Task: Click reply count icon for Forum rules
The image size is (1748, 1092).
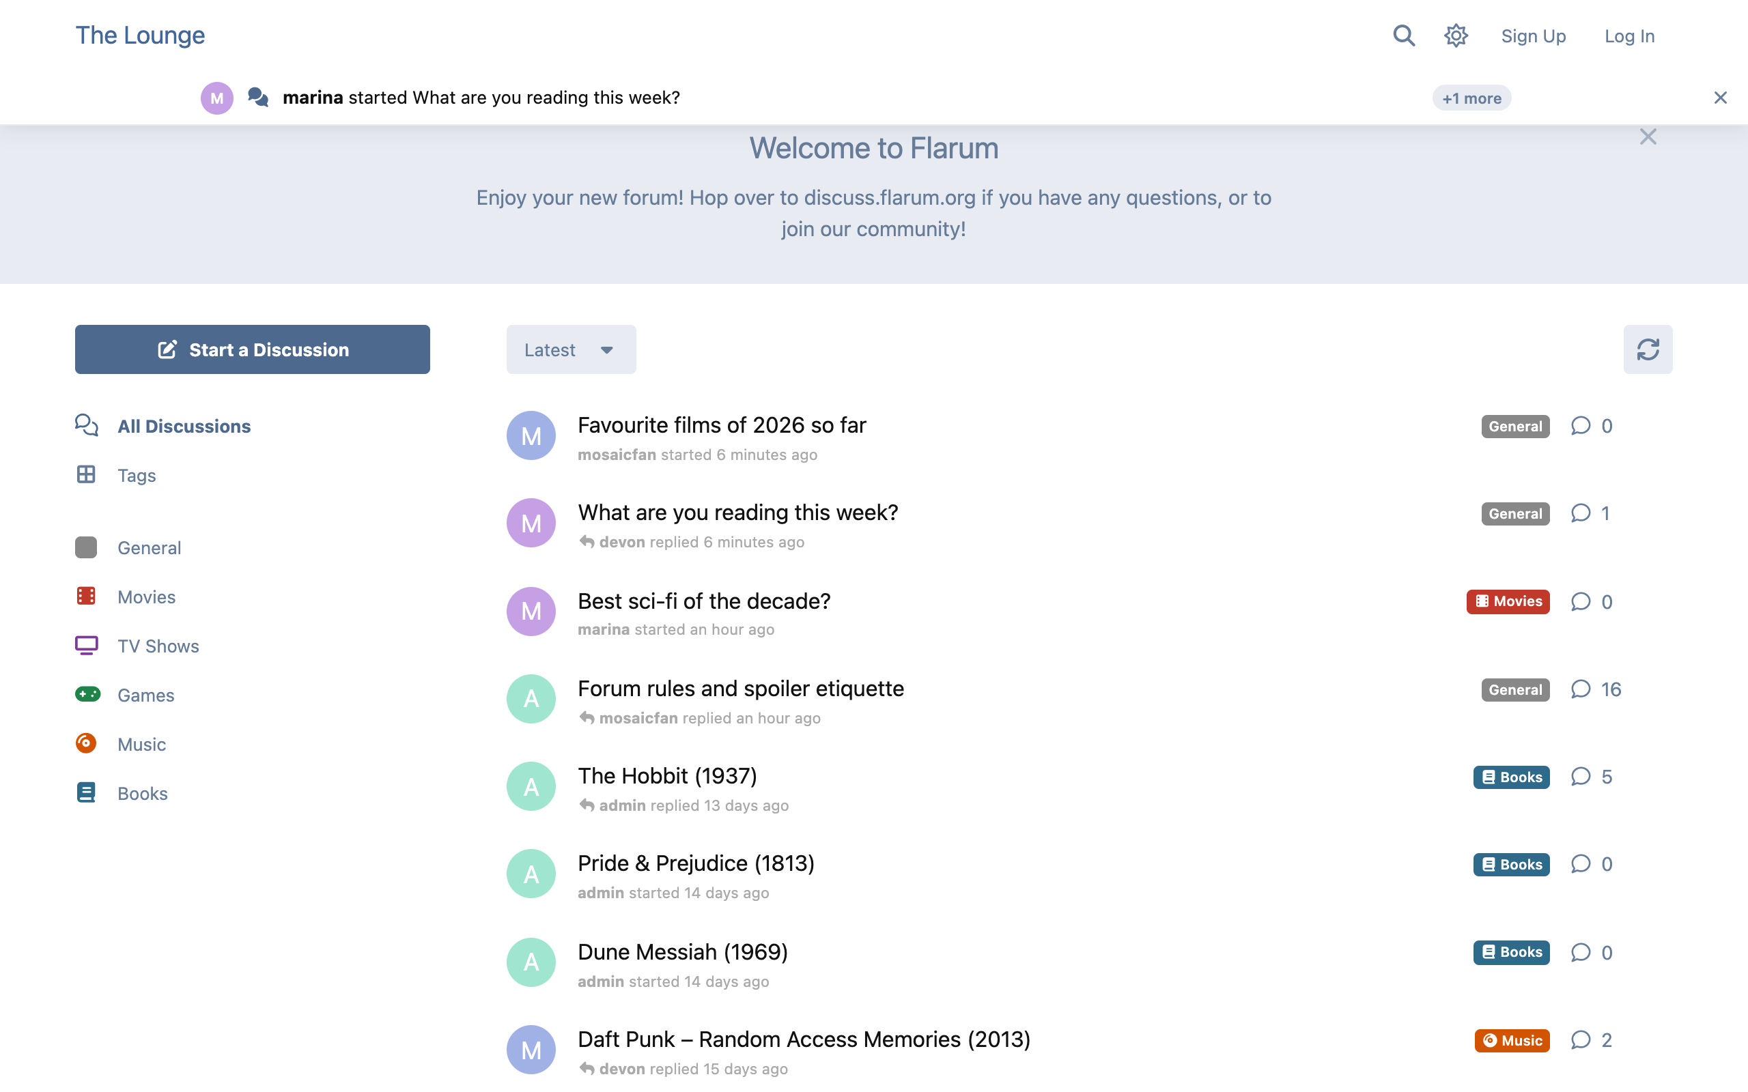Action: click(1581, 689)
